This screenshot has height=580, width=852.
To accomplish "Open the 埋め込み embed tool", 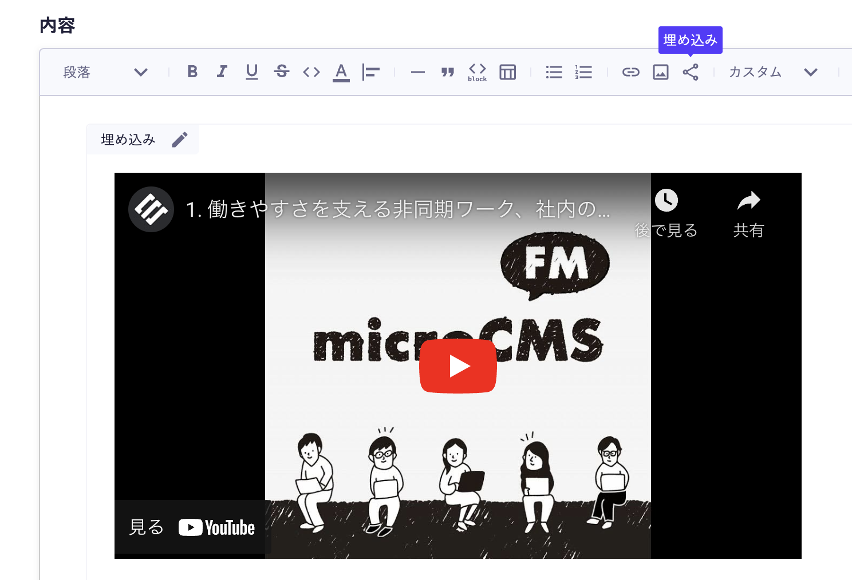I will [691, 71].
